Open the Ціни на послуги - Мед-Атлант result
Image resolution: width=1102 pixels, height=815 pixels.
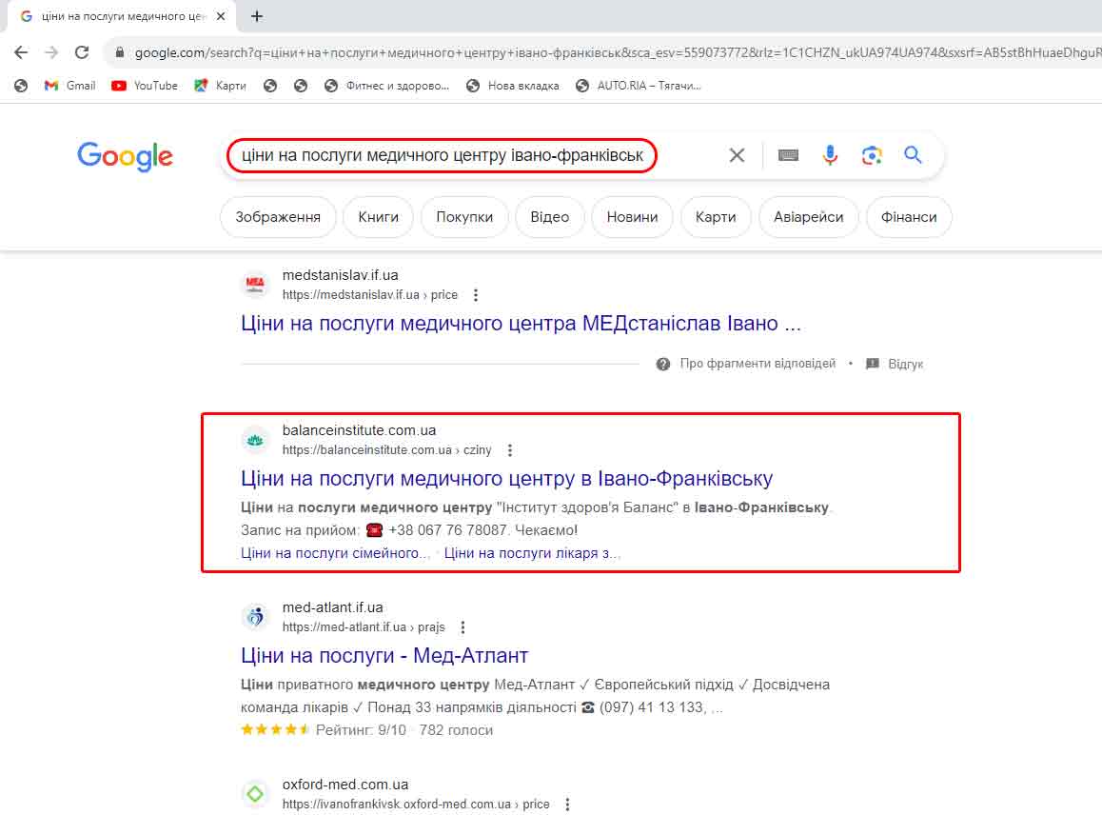(384, 655)
